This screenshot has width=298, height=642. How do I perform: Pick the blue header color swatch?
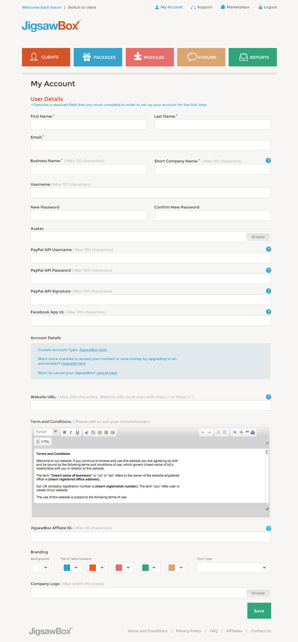[x=67, y=567]
